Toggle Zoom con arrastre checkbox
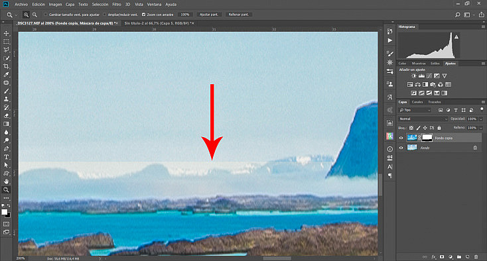The image size is (487, 261). click(x=143, y=15)
